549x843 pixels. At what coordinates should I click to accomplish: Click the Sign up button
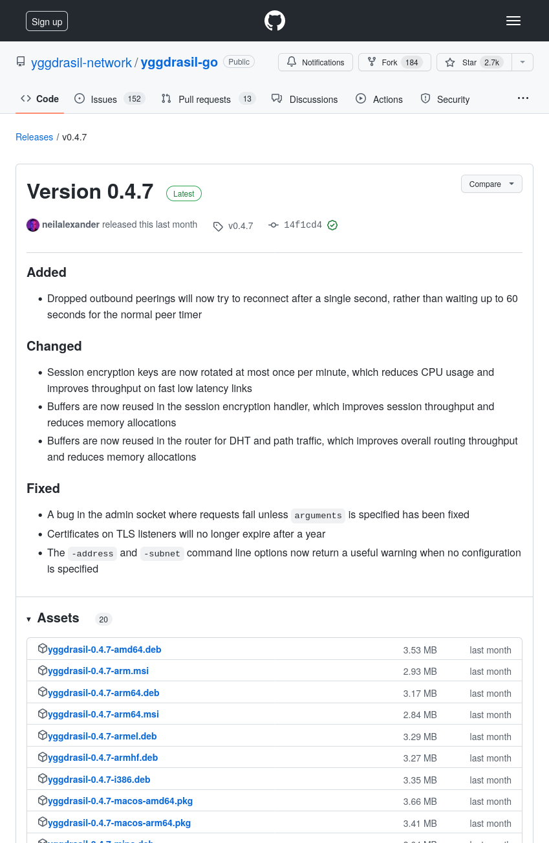[47, 21]
